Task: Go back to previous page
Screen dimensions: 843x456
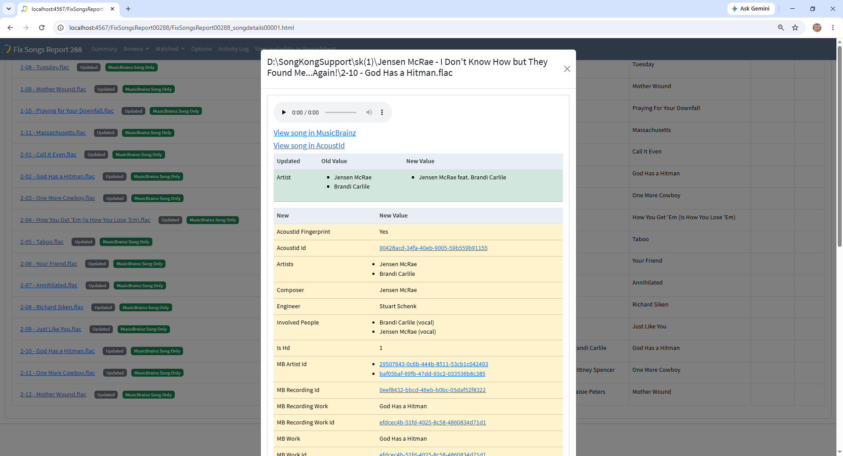Action: [x=10, y=28]
